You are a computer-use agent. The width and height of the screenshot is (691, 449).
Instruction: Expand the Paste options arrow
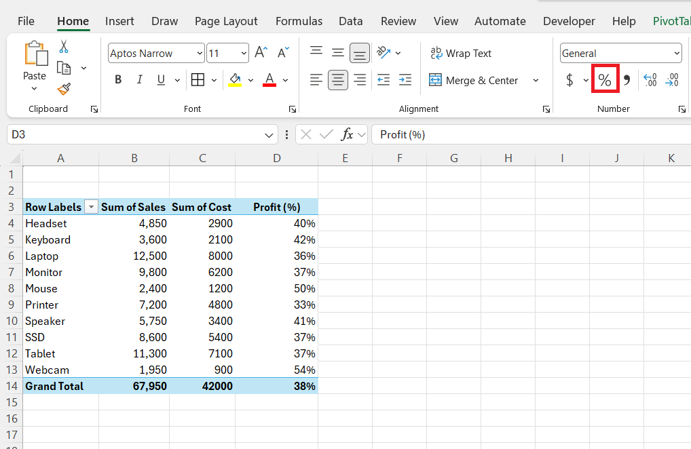coord(35,89)
